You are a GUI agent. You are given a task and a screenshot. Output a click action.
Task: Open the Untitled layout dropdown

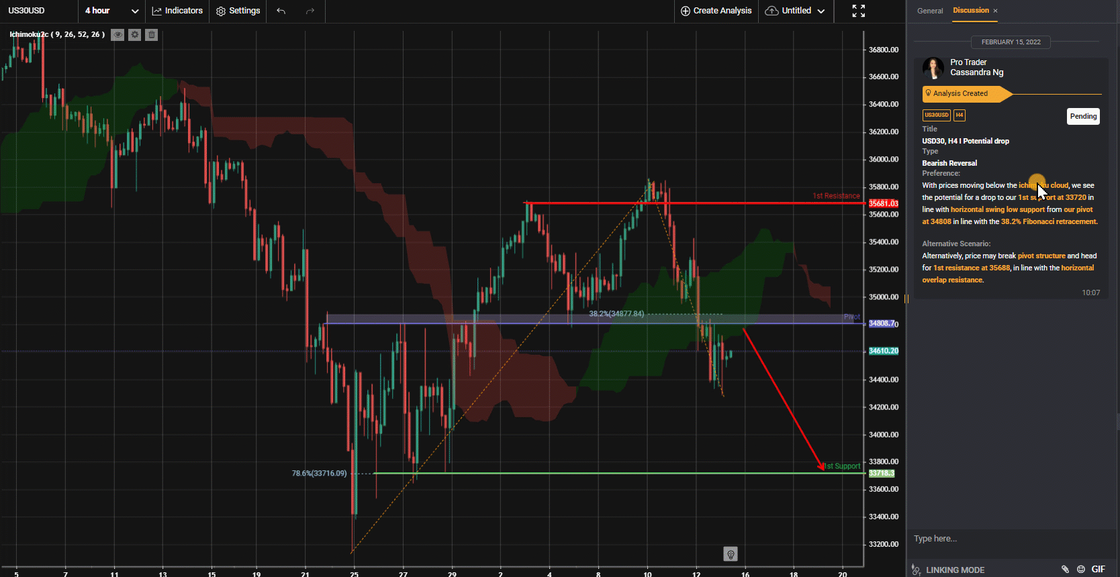tap(795, 11)
